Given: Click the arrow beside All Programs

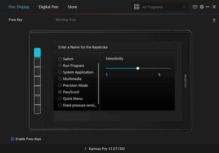Looking at the screenshot, I should click(x=184, y=7).
